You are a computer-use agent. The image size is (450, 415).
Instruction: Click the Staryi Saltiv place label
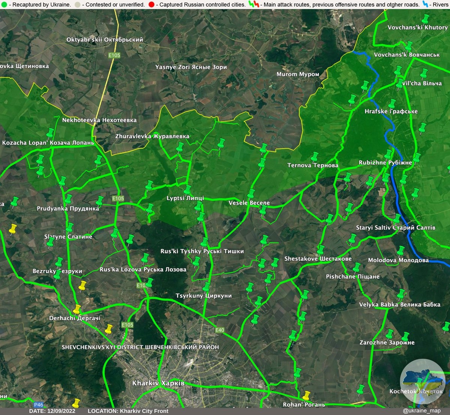click(x=396, y=227)
